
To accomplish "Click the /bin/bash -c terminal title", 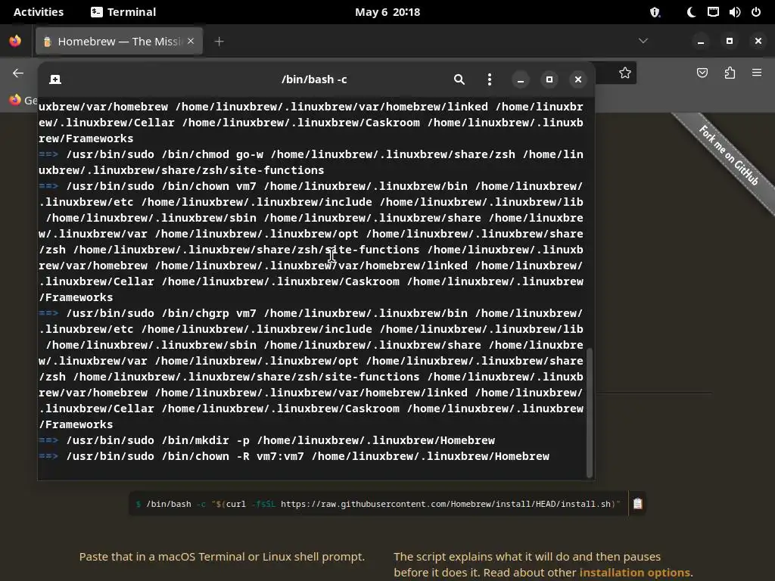I will (x=314, y=79).
